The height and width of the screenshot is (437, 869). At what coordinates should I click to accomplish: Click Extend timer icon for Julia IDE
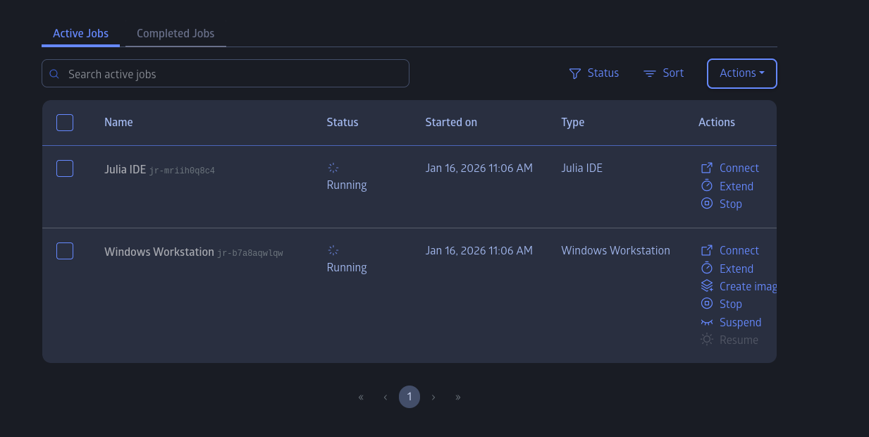[707, 186]
